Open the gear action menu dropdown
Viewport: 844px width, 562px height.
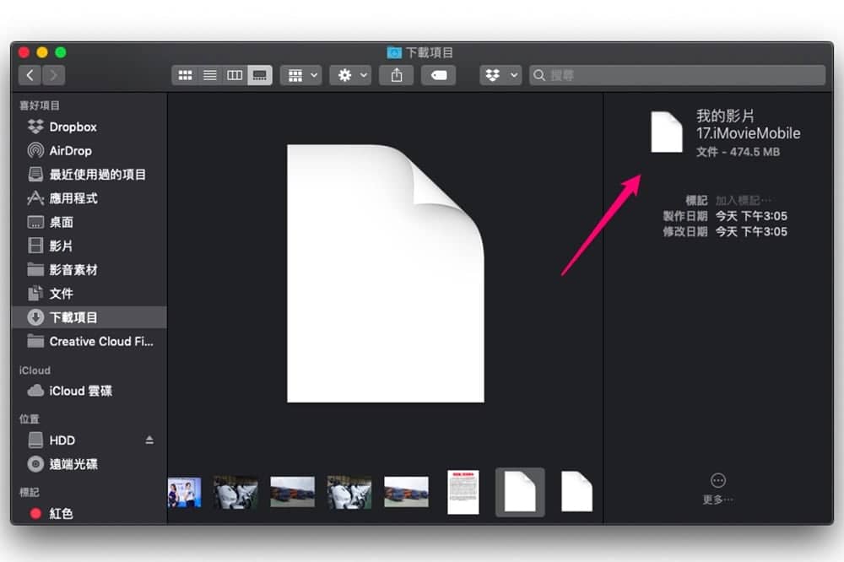pyautogui.click(x=351, y=75)
